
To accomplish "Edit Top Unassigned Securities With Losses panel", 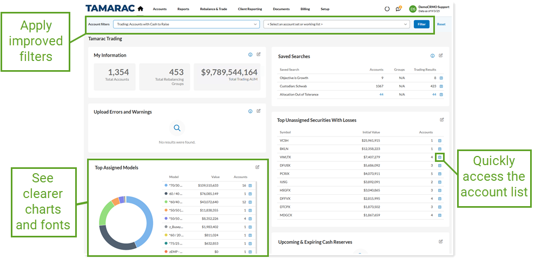I will (x=441, y=120).
